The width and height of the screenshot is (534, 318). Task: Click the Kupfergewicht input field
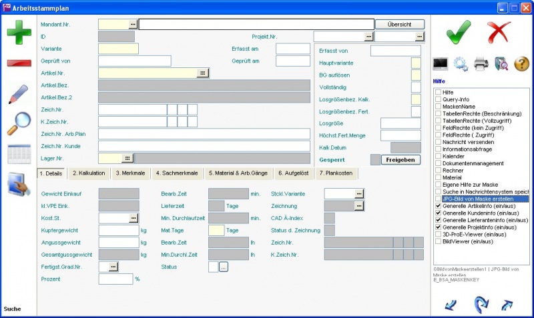tap(119, 230)
